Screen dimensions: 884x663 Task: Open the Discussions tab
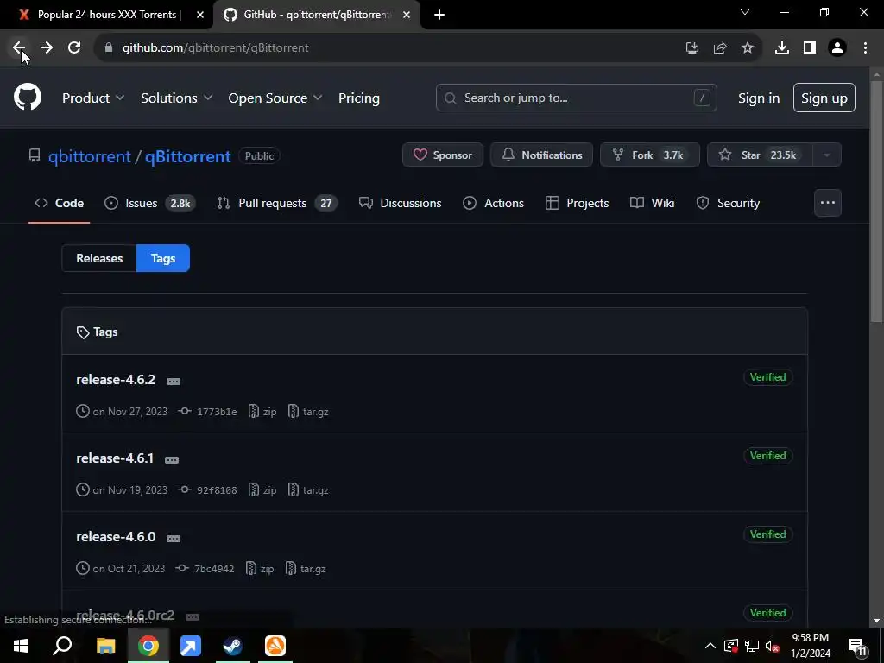pos(401,203)
